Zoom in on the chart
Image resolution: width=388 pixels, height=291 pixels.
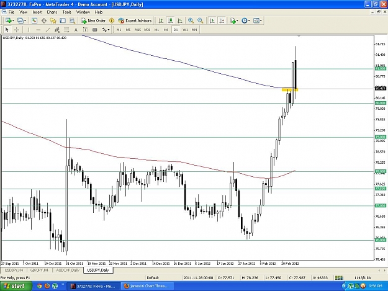[191, 20]
